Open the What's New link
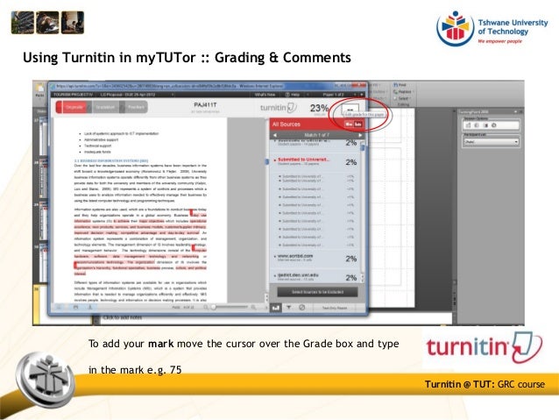 [x=265, y=95]
